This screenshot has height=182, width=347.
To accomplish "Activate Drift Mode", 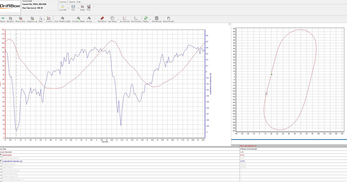I will pyautogui.click(x=102, y=18).
